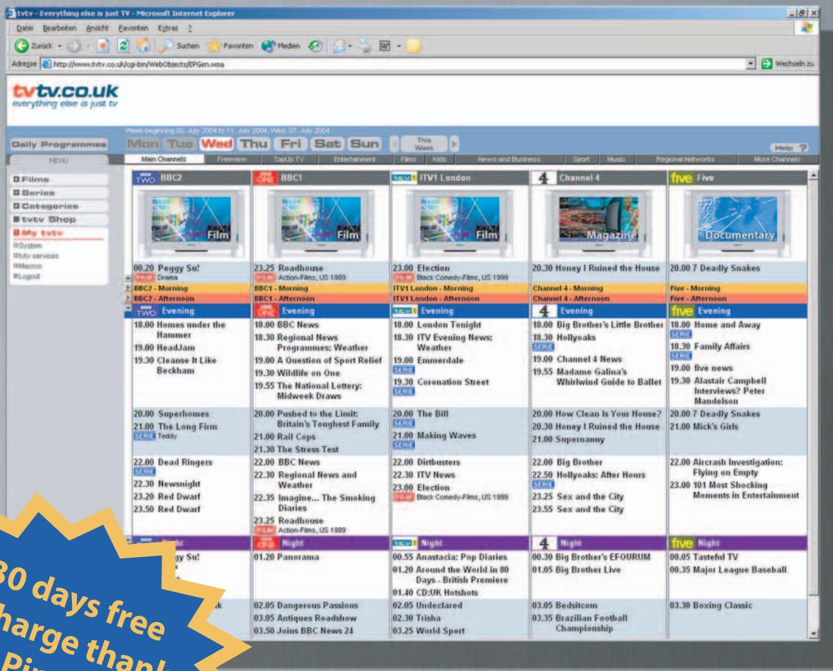Click the BBC Two logo in BBC2 header

(x=145, y=178)
